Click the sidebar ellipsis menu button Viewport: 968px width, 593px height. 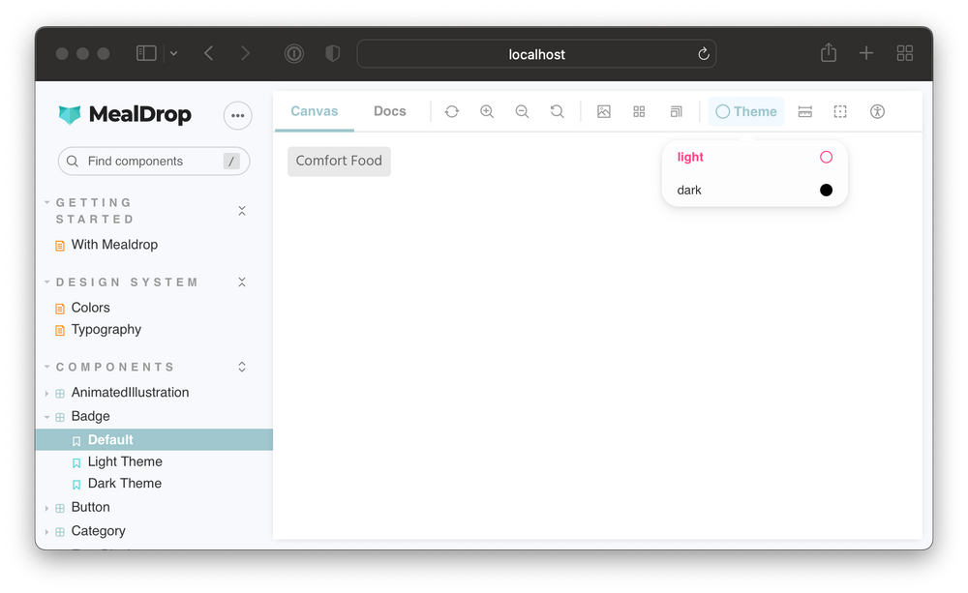pos(238,115)
